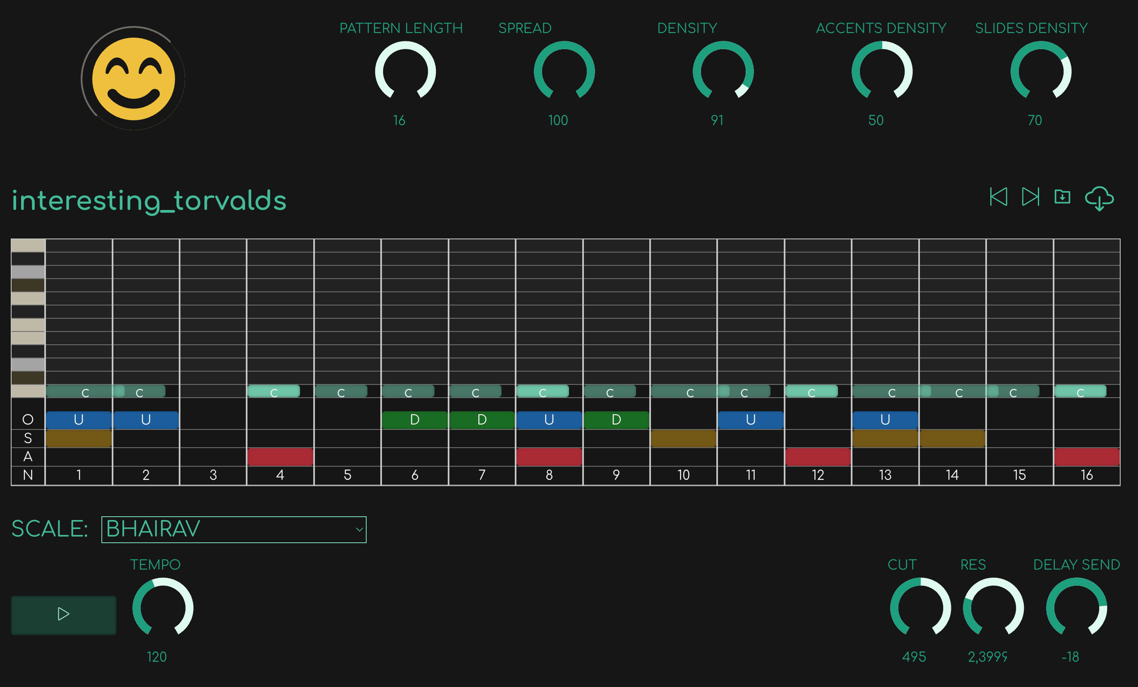
Task: Toggle the accent on step 4
Action: click(x=280, y=457)
